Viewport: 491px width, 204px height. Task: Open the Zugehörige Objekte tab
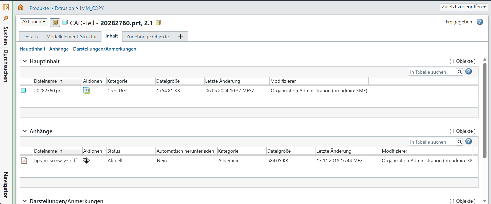pos(147,36)
